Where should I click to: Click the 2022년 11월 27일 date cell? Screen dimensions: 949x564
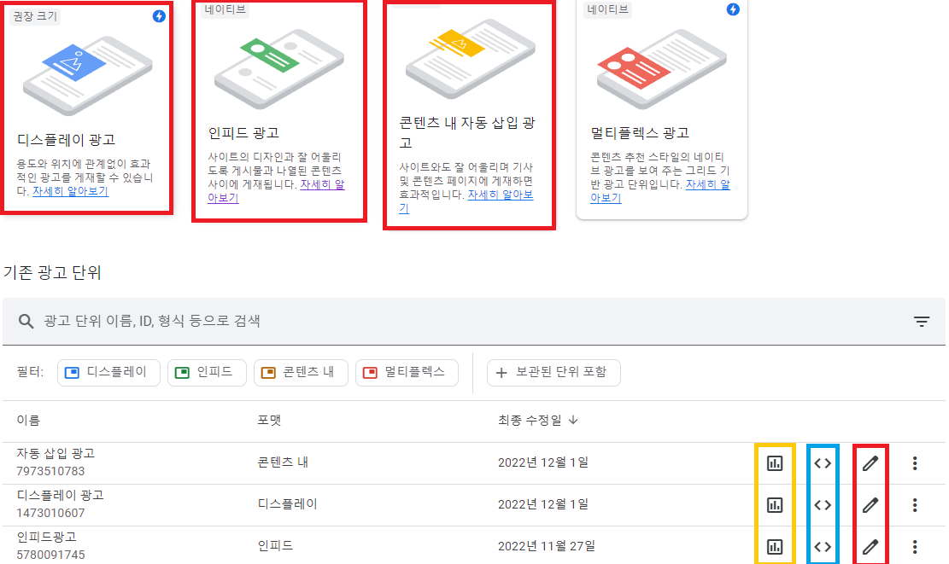click(547, 546)
